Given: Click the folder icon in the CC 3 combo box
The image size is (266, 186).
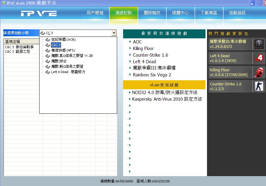Looking at the screenshot, I should point(43,33).
